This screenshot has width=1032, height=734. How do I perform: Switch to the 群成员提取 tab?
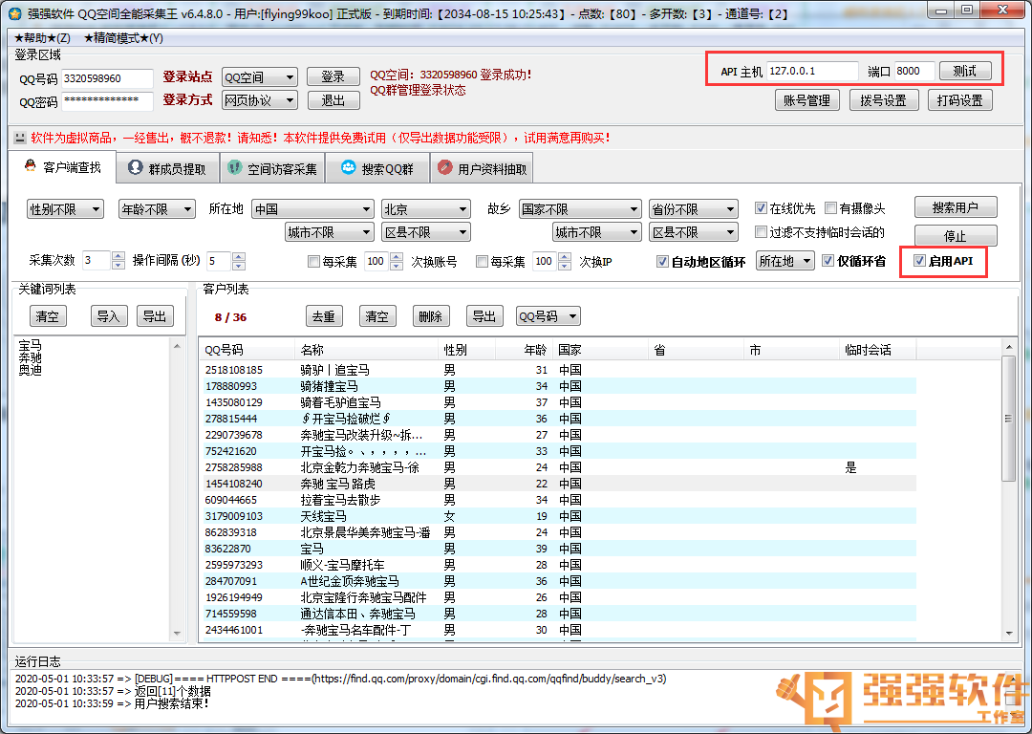(x=168, y=168)
